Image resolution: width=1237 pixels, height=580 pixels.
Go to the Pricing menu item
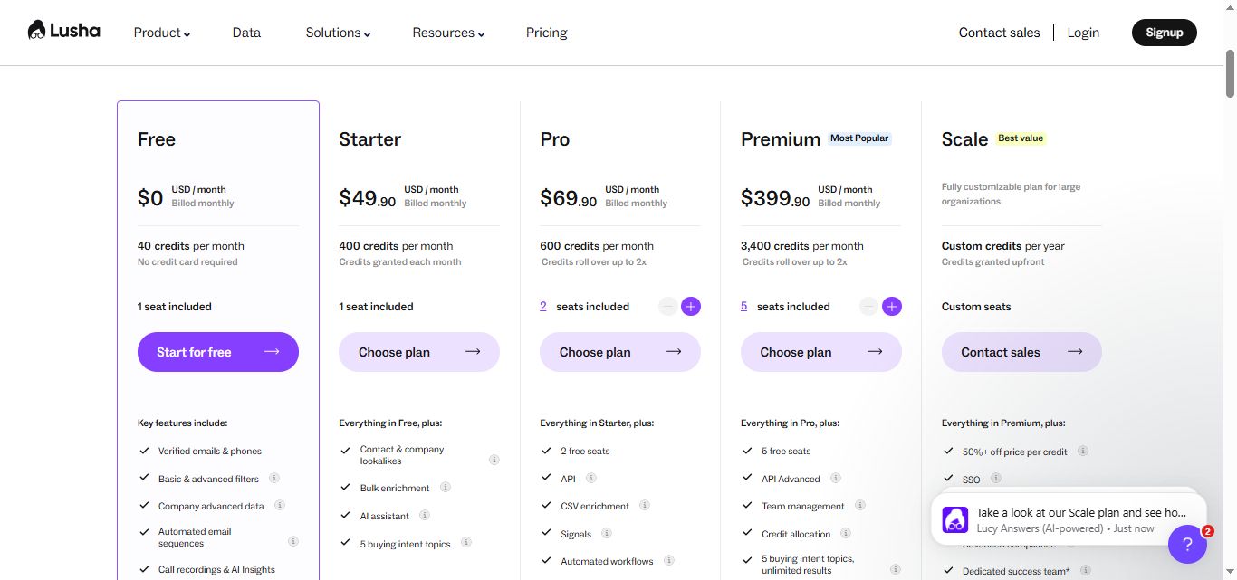[546, 33]
